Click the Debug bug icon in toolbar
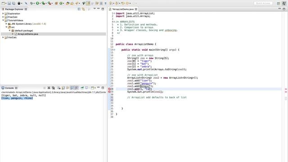The image size is (288, 162). coord(31,3)
